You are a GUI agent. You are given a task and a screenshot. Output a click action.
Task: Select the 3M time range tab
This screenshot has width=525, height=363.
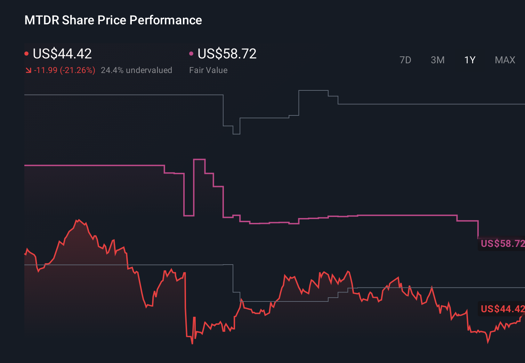click(x=437, y=60)
